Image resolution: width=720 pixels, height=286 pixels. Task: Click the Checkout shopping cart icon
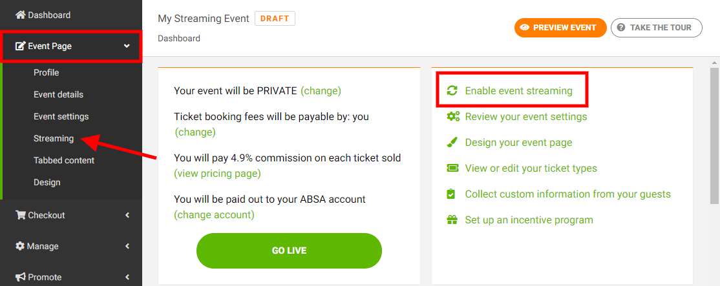point(21,215)
